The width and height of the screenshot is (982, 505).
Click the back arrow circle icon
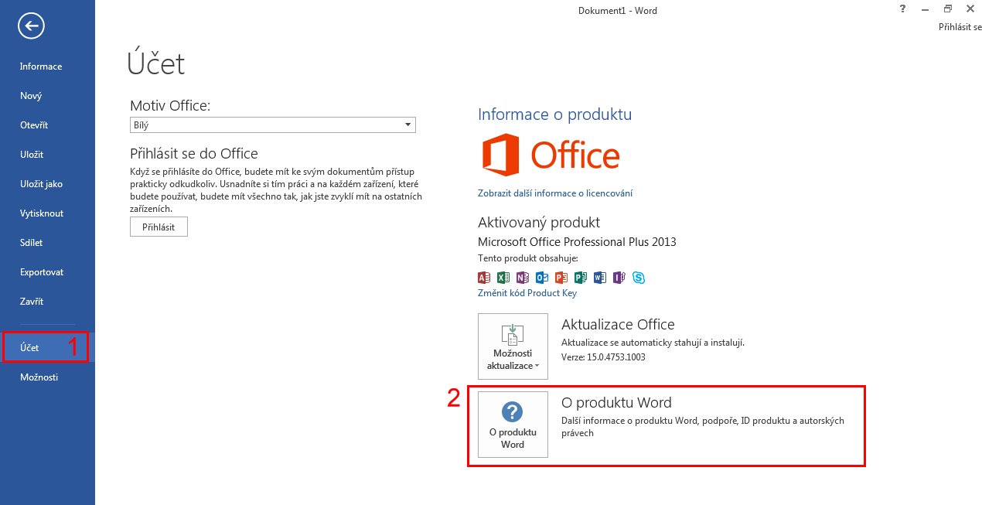click(x=32, y=26)
